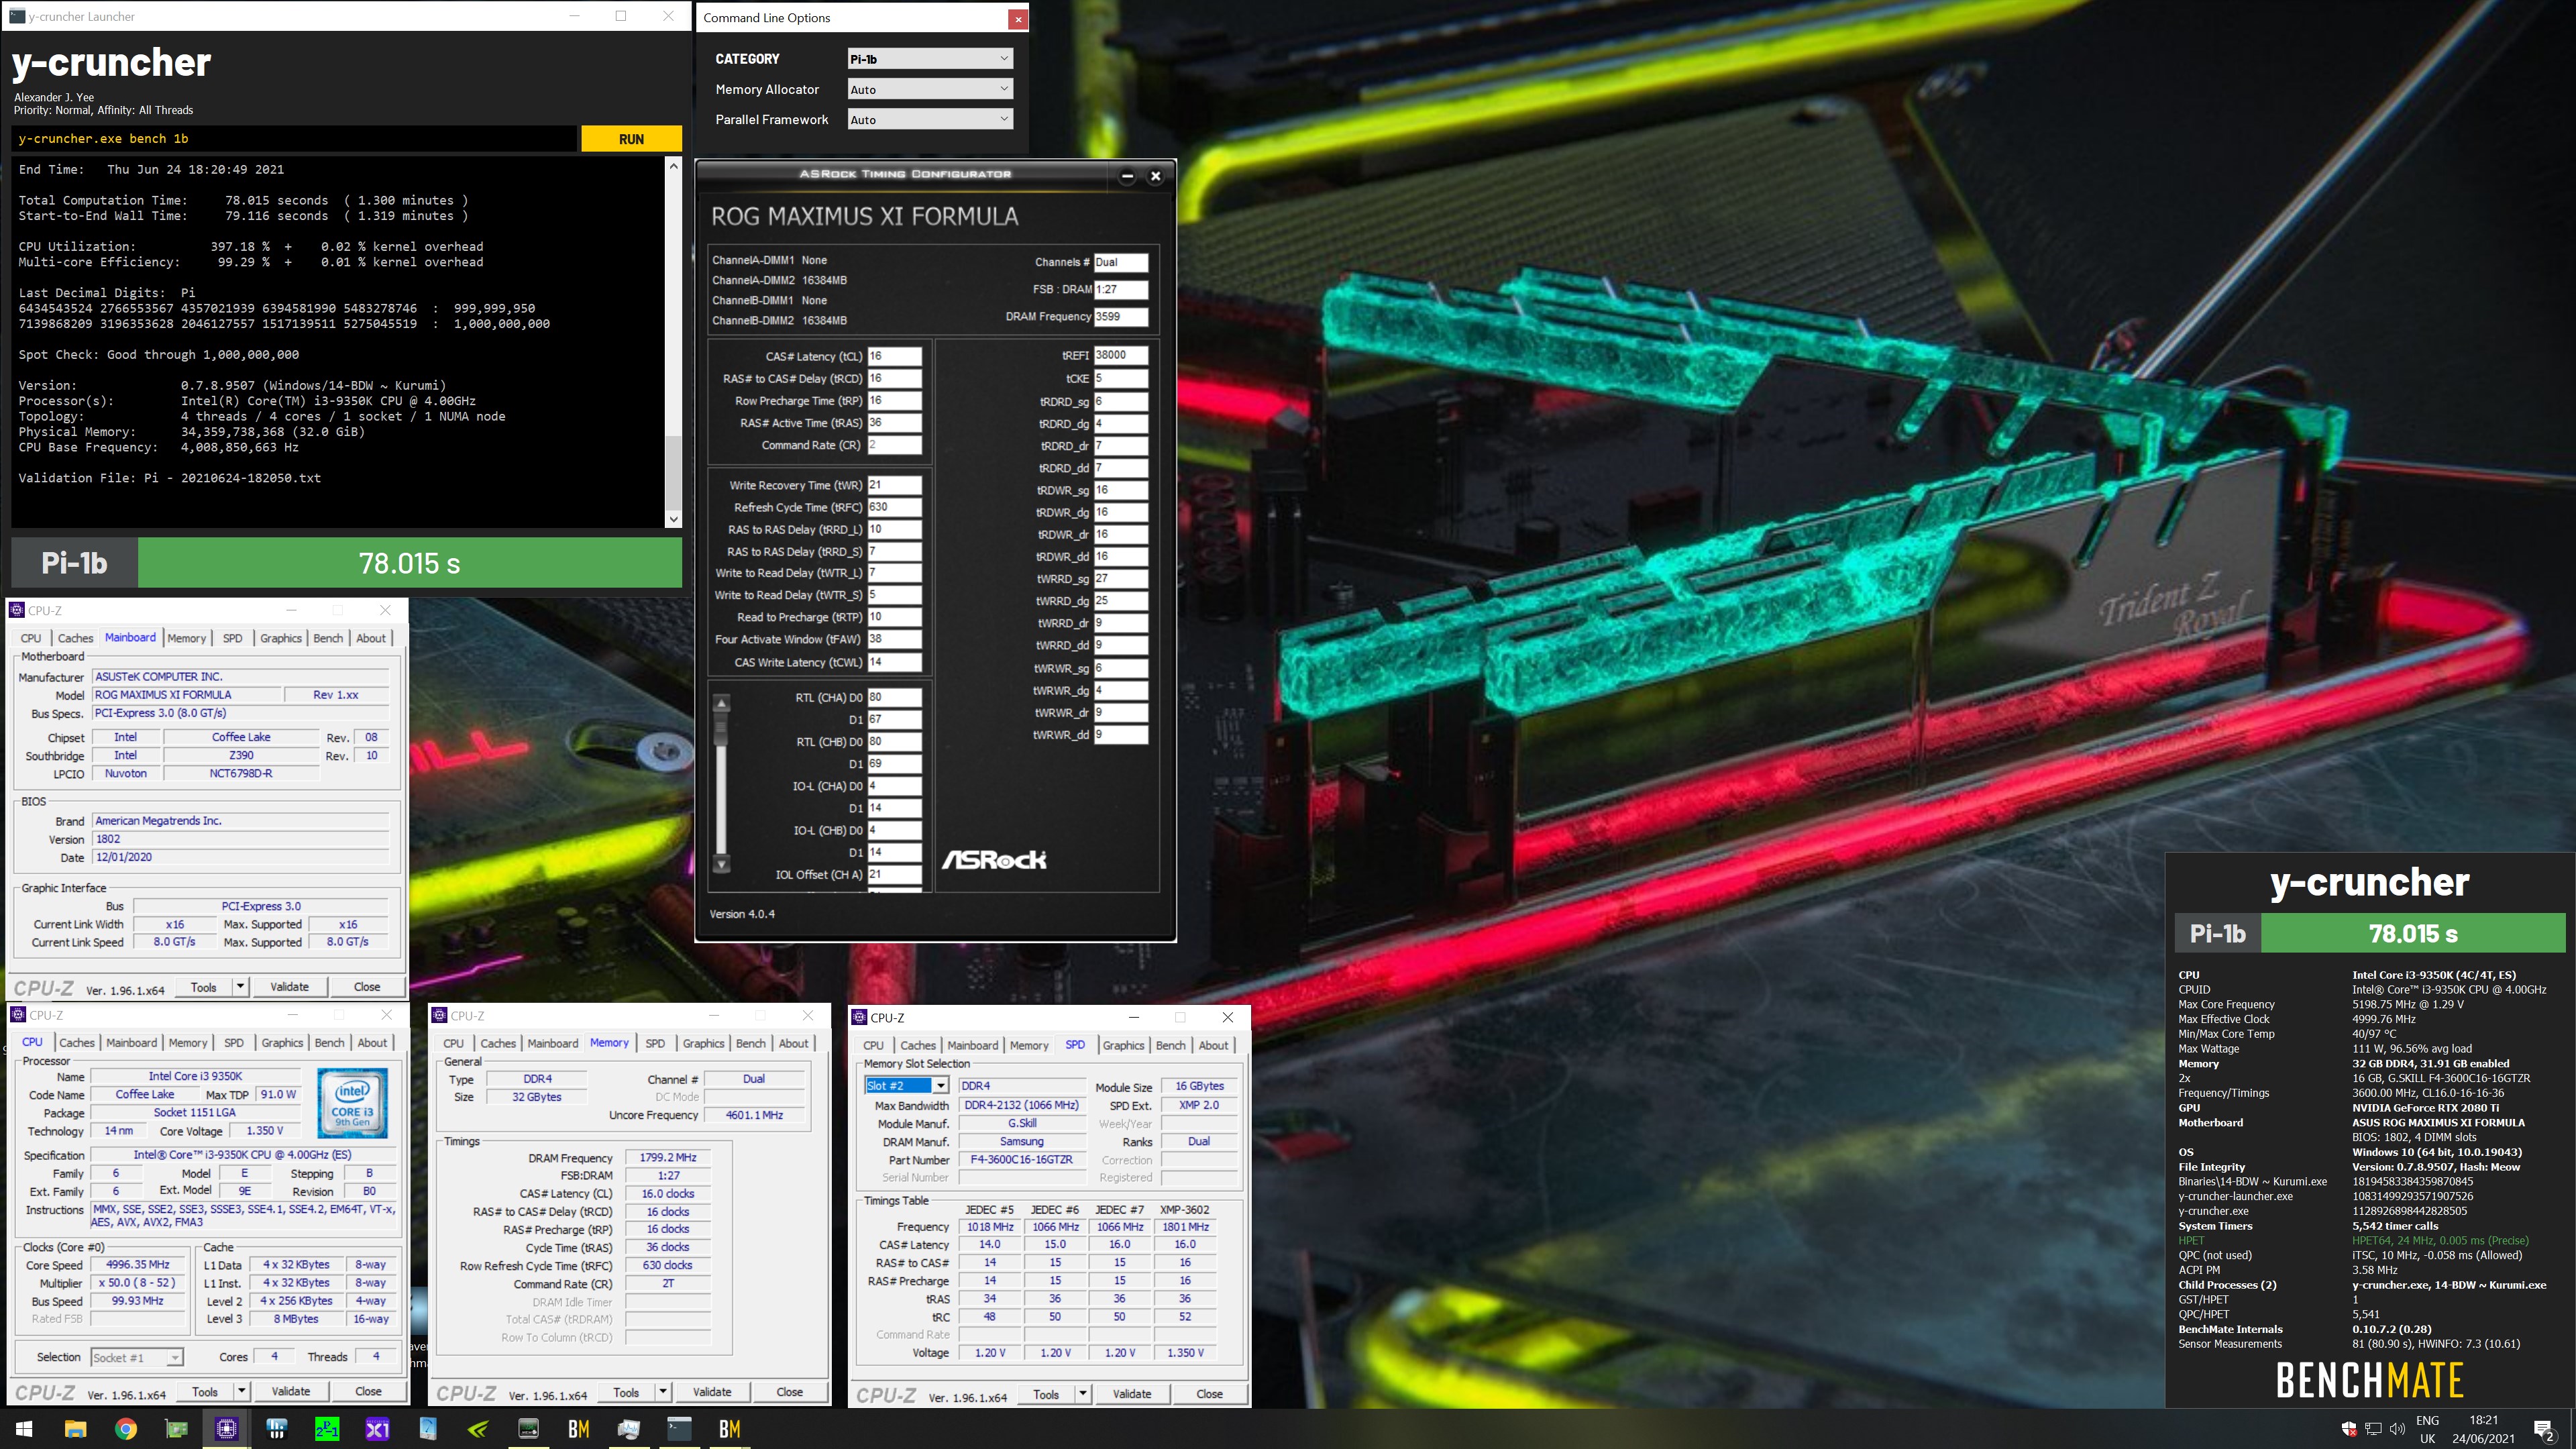Click Close in CPU-Z CPU window
This screenshot has width=2576, height=1449.
coord(368,1391)
